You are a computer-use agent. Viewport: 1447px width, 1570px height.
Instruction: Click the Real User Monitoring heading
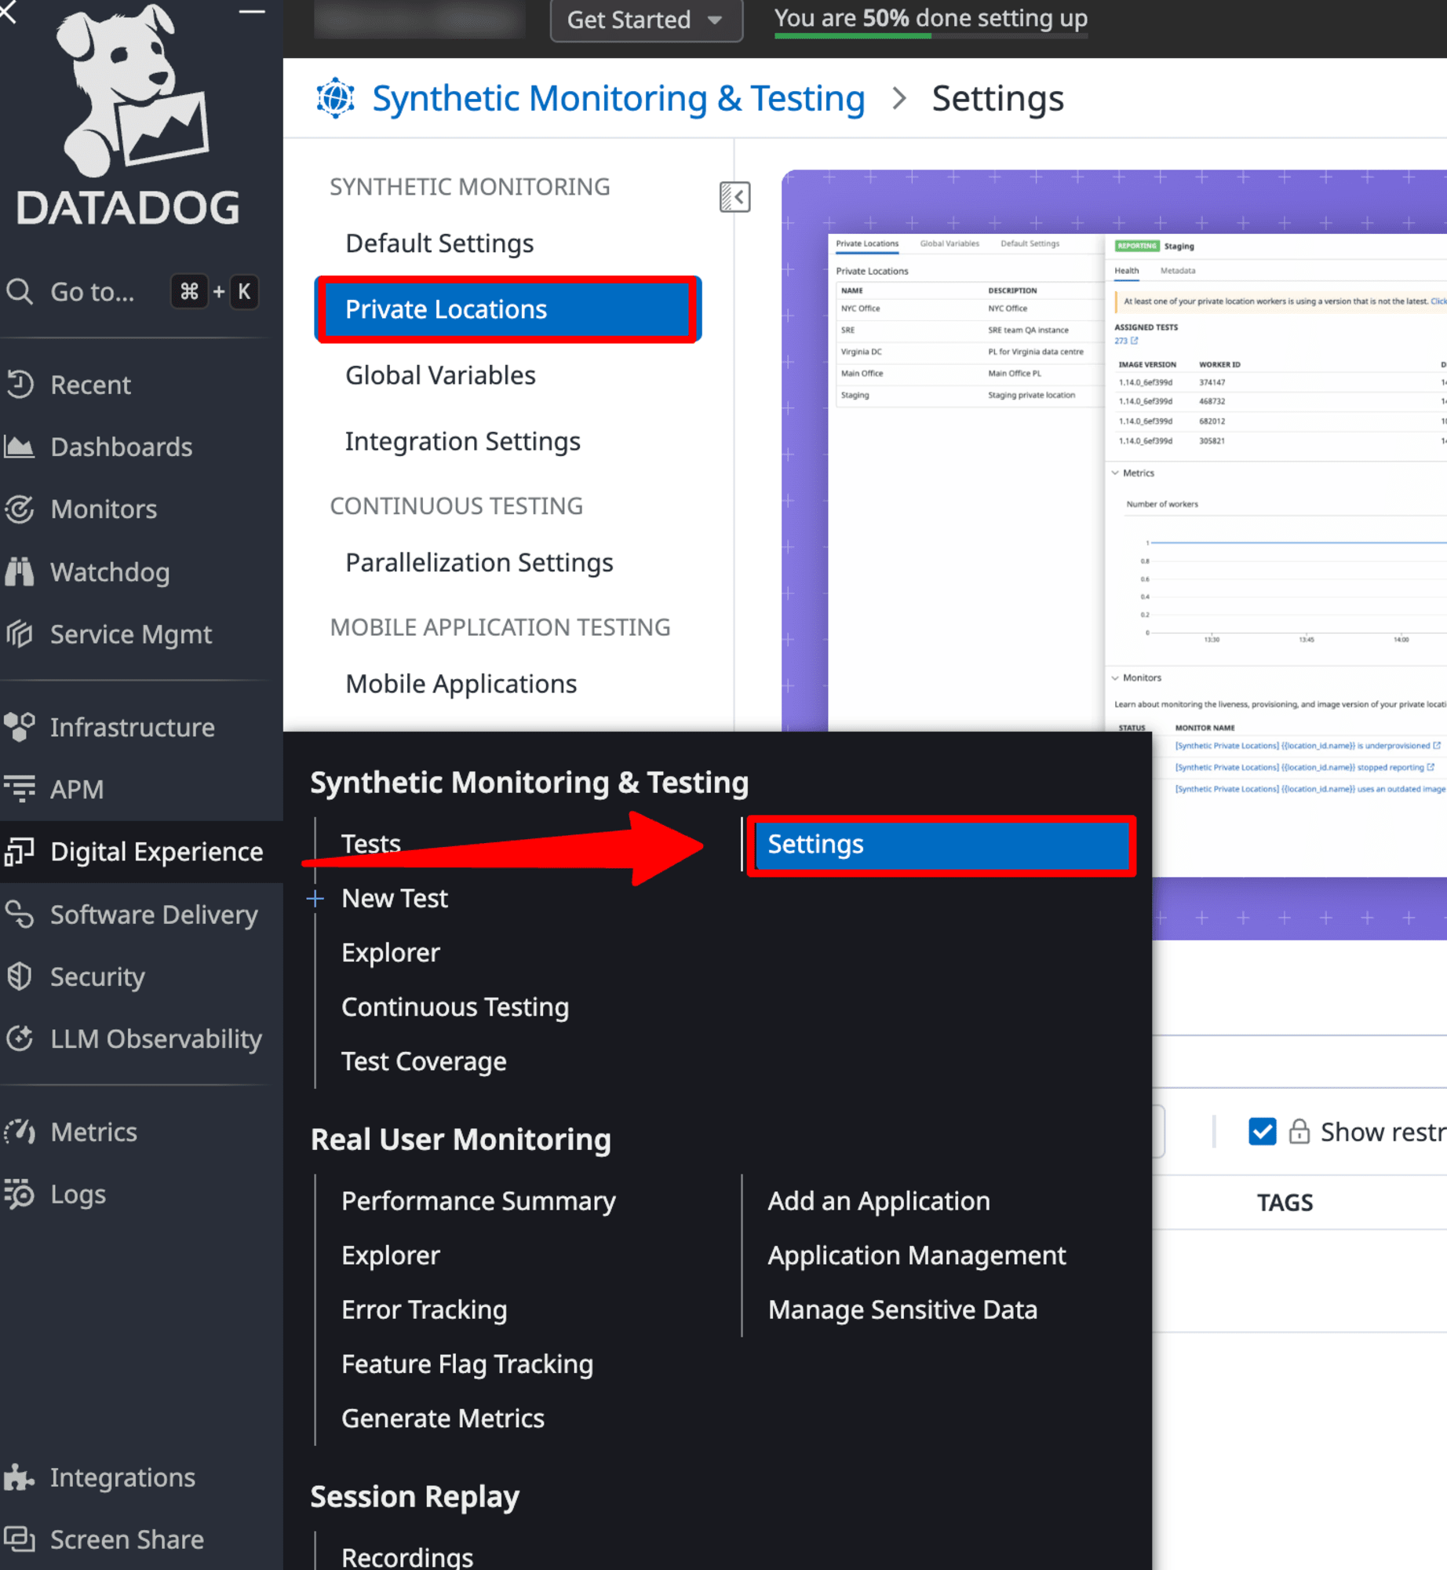(x=461, y=1140)
